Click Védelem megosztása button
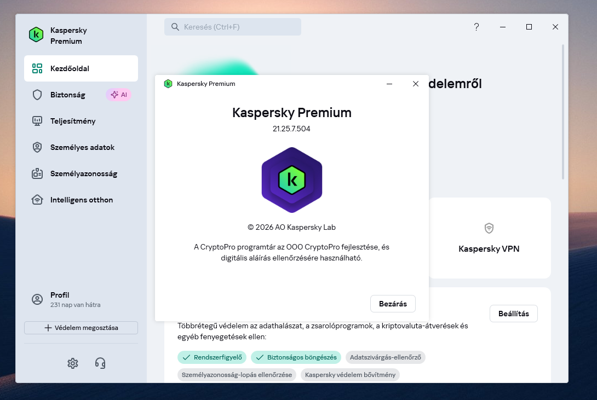Viewport: 597px width, 400px height. [81, 328]
